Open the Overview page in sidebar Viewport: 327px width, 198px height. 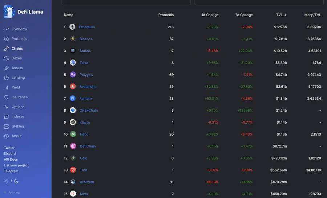(19, 29)
